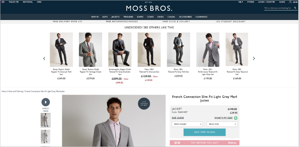Play the Watch Video button
This screenshot has height=147, width=299.
[45, 102]
